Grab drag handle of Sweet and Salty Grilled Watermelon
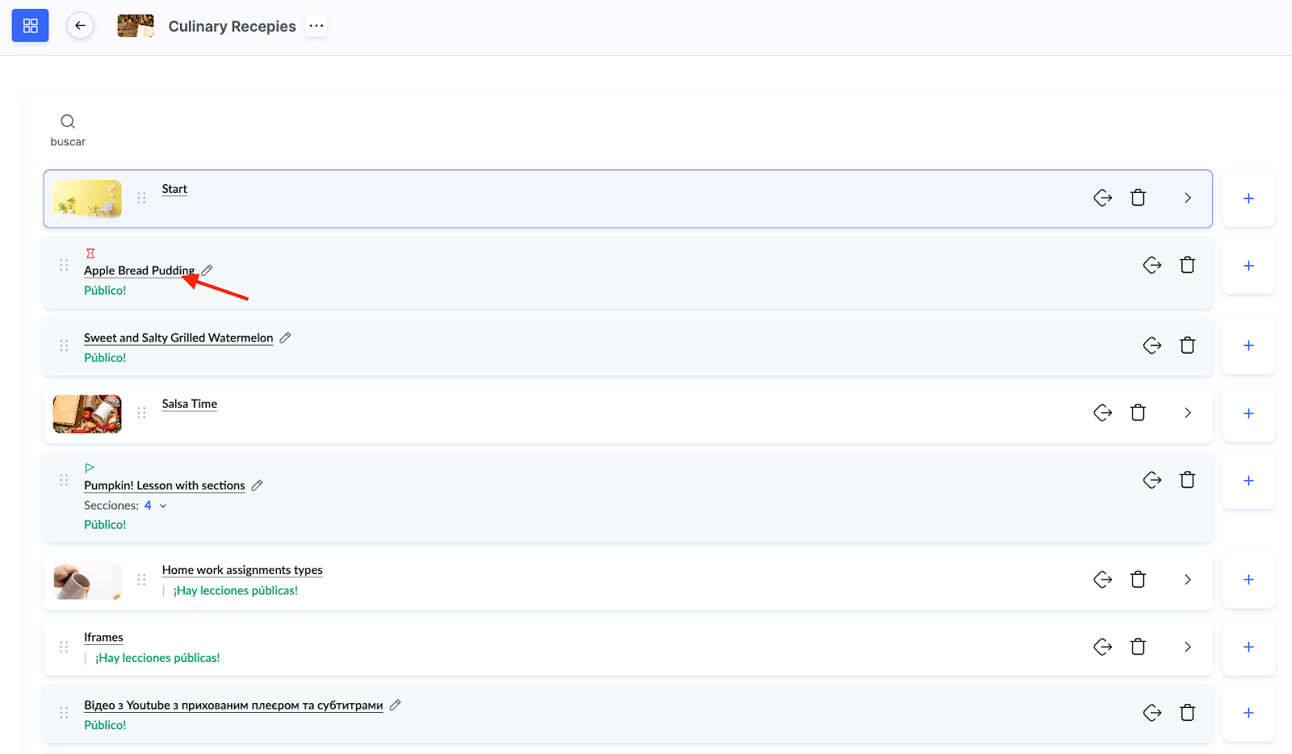This screenshot has width=1292, height=754. (x=64, y=346)
